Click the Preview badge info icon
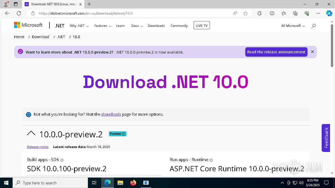335x188 pixels. coord(124,134)
